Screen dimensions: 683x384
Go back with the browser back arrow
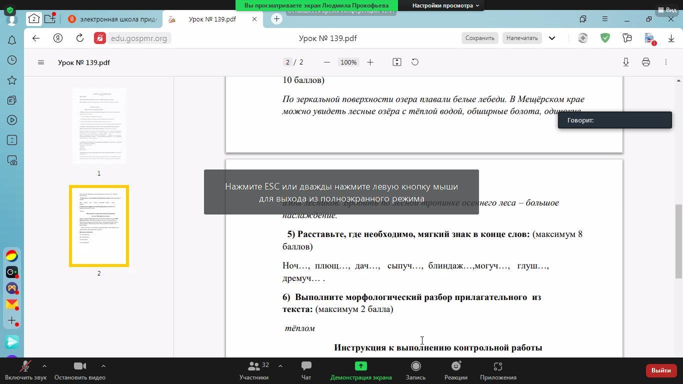[x=36, y=38]
